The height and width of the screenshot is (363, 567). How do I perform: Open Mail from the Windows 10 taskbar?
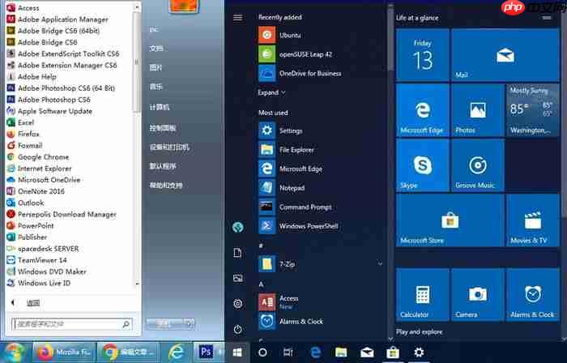coord(367,352)
